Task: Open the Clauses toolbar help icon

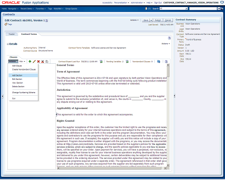Action: 166,62
